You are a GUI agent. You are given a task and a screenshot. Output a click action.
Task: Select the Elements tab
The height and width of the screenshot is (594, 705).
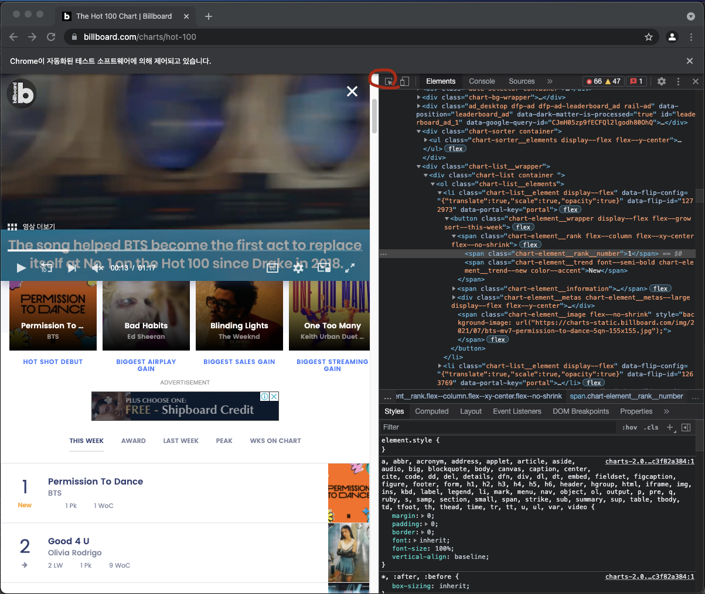tap(441, 81)
